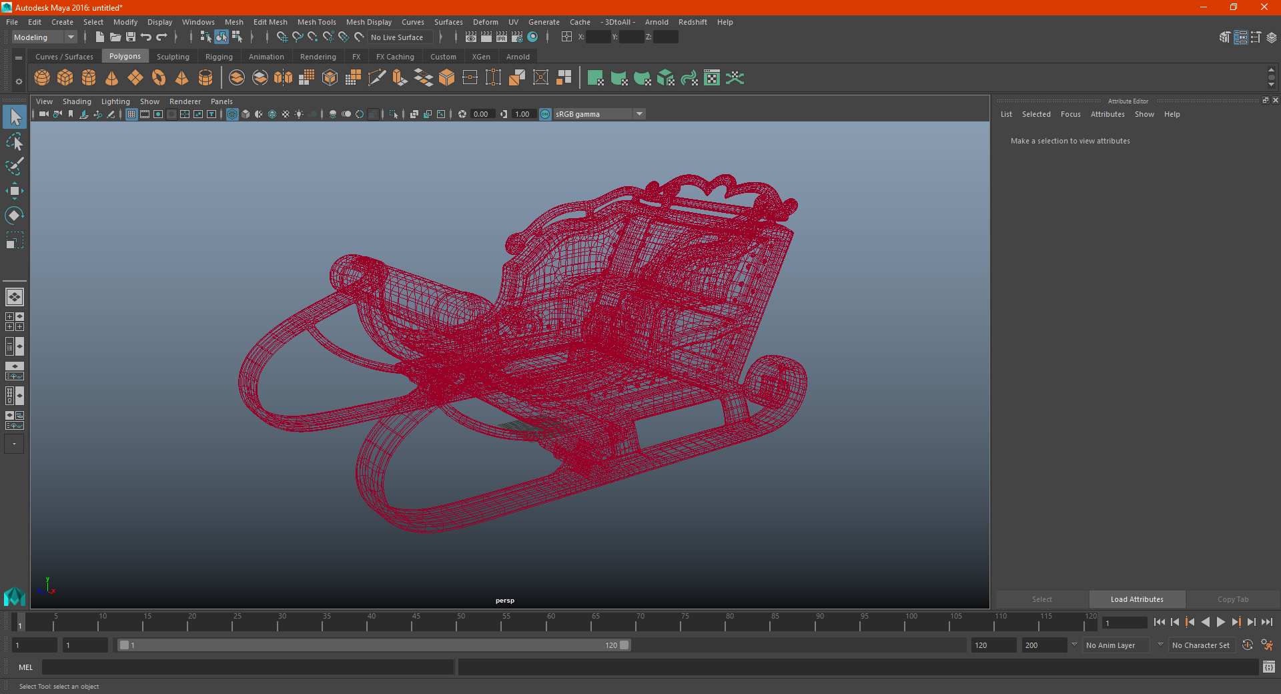
Task: Click the Multi-Cut knife shelf icon
Action: click(x=377, y=78)
